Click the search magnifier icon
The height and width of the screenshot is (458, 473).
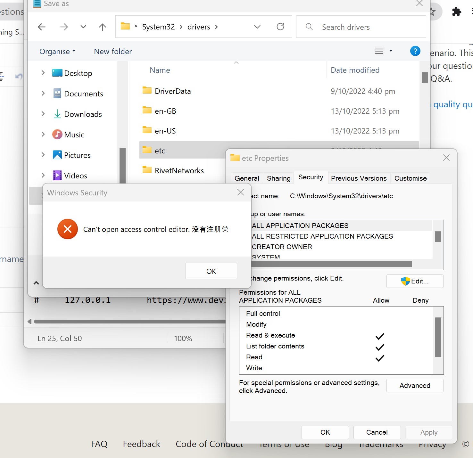click(309, 27)
